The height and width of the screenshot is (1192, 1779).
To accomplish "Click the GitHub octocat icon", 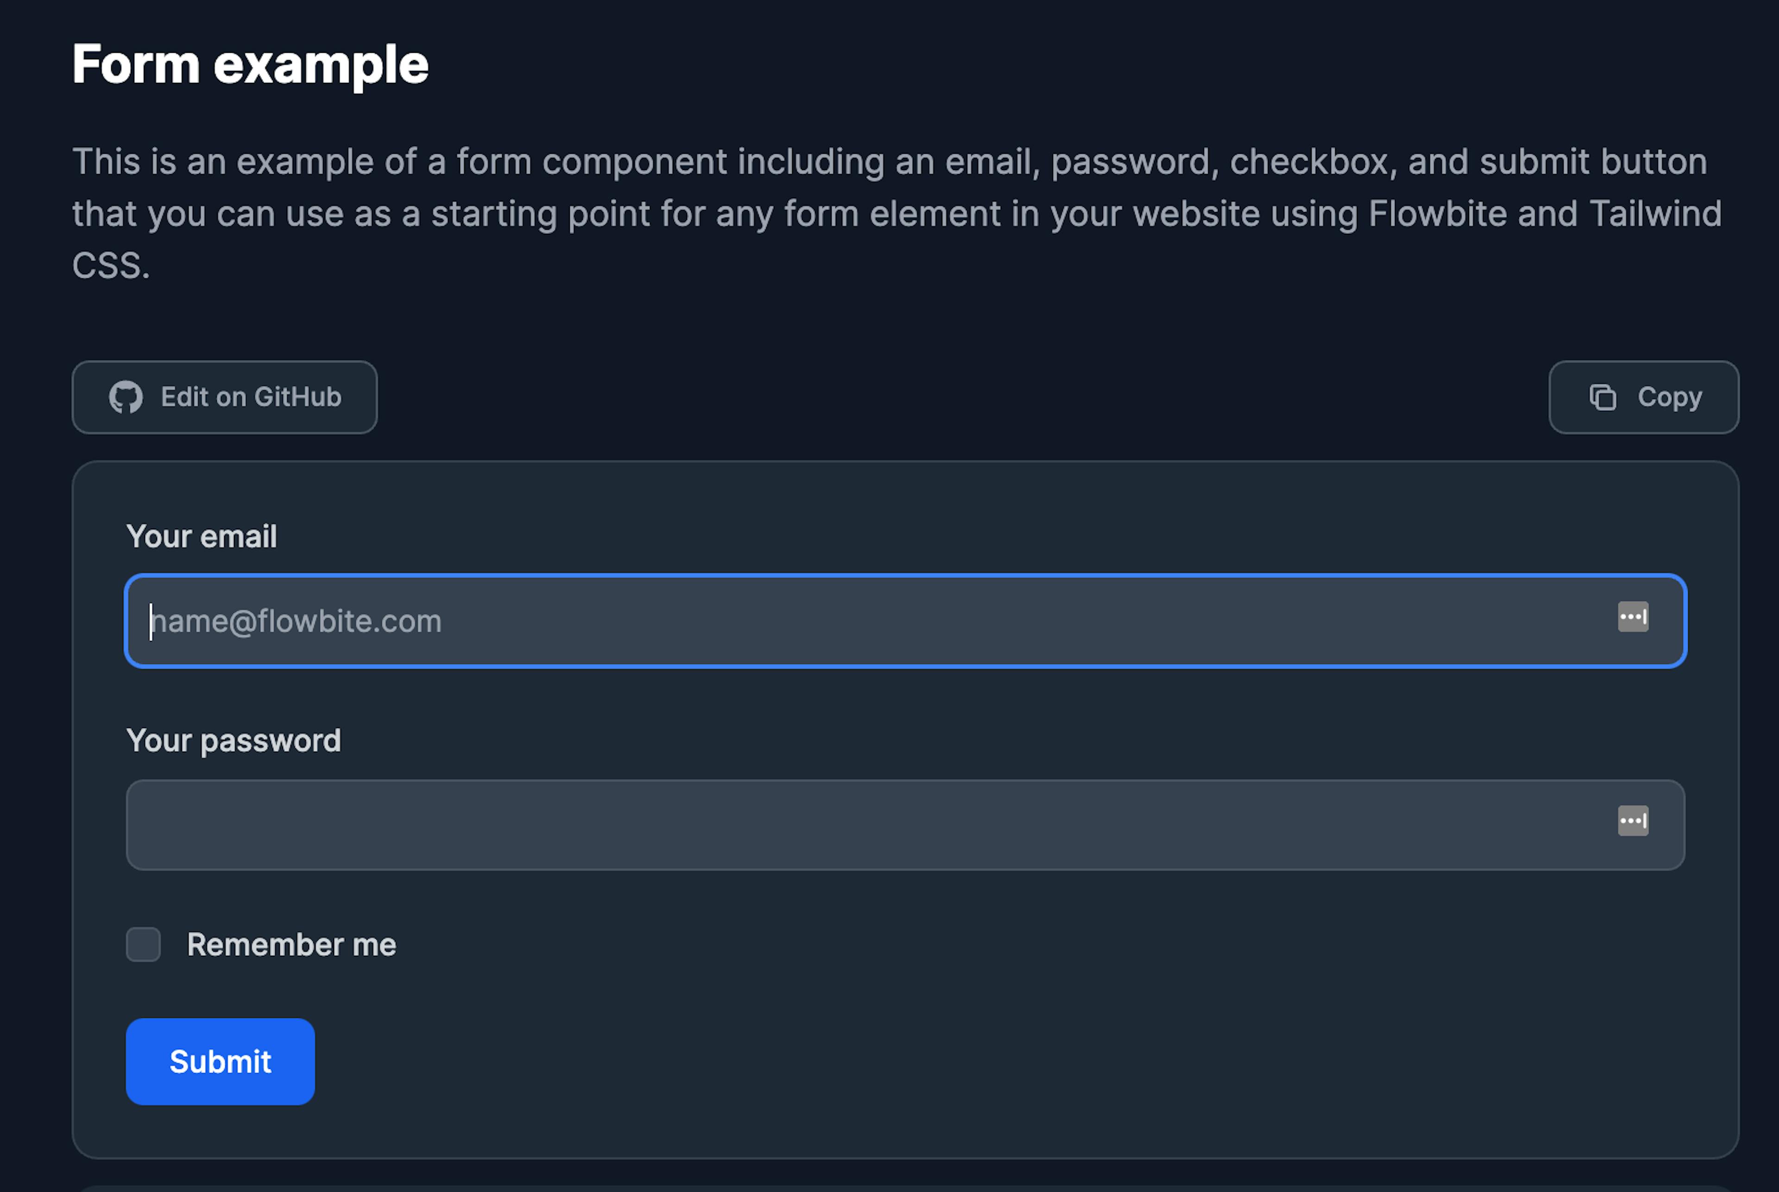I will (126, 397).
